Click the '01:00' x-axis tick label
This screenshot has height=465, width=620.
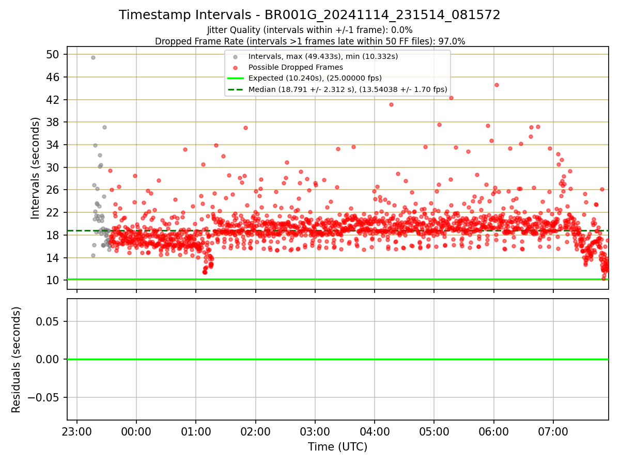click(196, 431)
